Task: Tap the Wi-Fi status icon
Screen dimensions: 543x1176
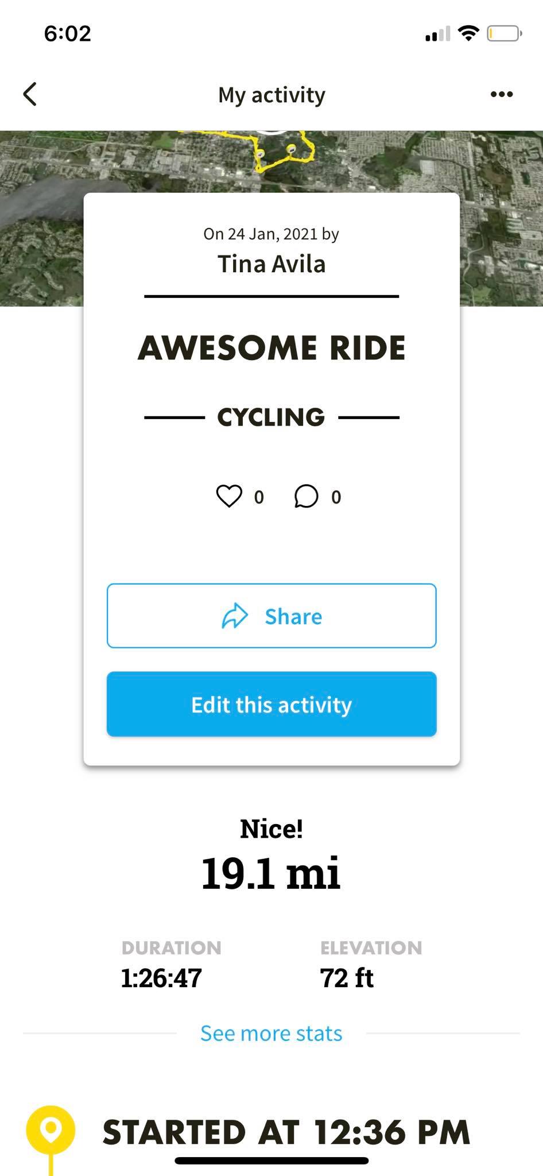Action: point(469,33)
